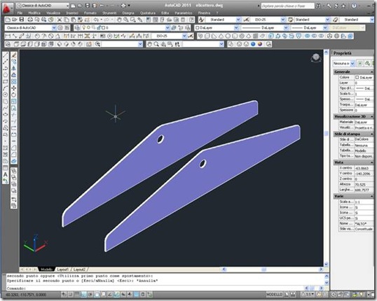Click the Comando command line prompt
This screenshot has height=301, width=377.
[x=15, y=288]
